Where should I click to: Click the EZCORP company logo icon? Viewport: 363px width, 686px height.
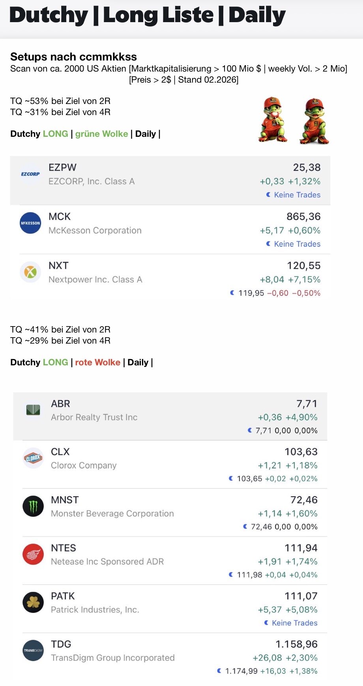click(x=30, y=174)
